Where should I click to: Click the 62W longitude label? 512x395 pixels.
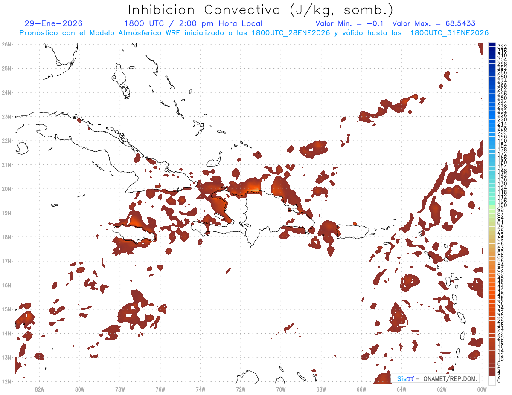pyautogui.click(x=442, y=389)
